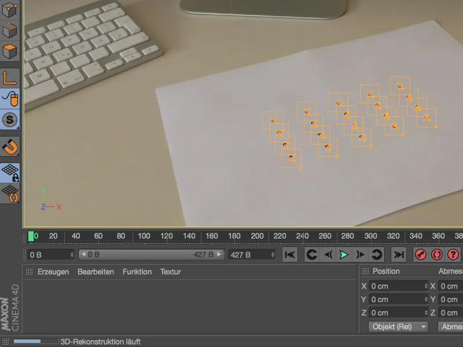Click the timeline ruler grip handle

point(24,238)
